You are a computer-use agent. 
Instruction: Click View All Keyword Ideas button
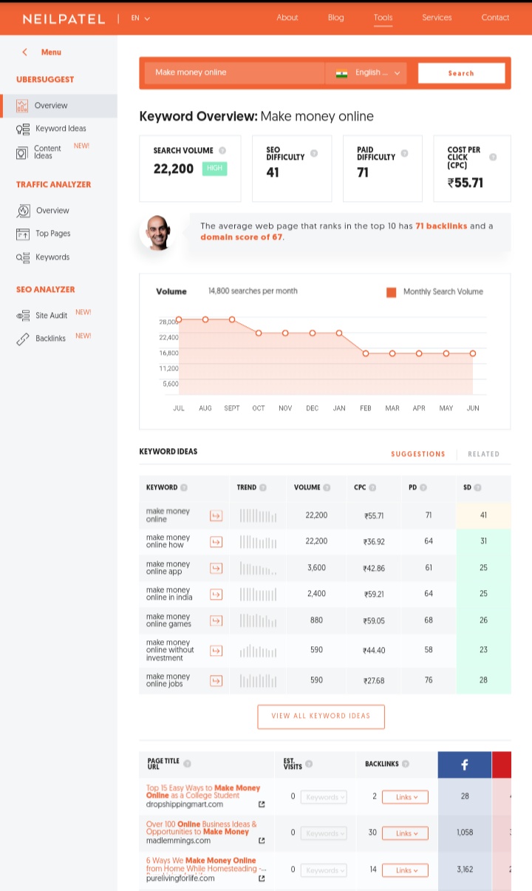tap(321, 716)
